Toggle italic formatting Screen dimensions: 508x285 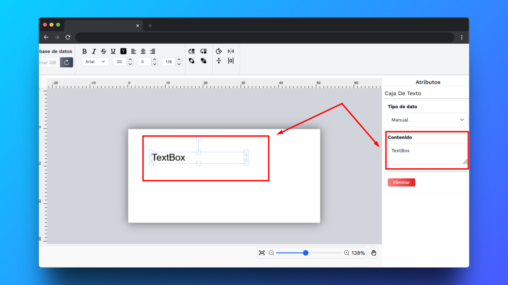tap(94, 51)
